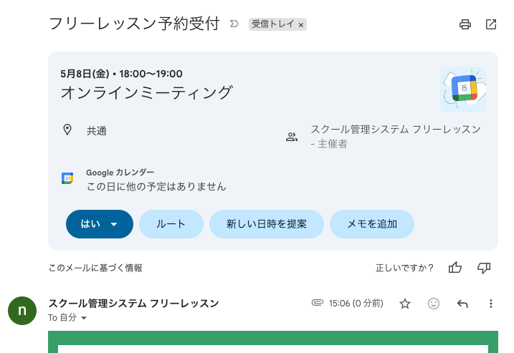Click the location pin icon
Image resolution: width=514 pixels, height=353 pixels.
pos(67,130)
